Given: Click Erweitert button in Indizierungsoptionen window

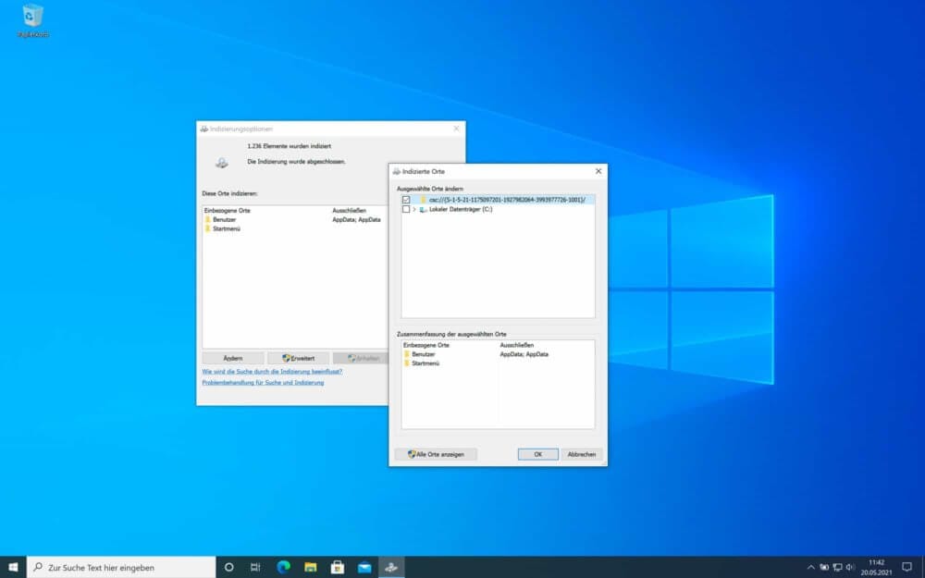Looking at the screenshot, I should (298, 358).
